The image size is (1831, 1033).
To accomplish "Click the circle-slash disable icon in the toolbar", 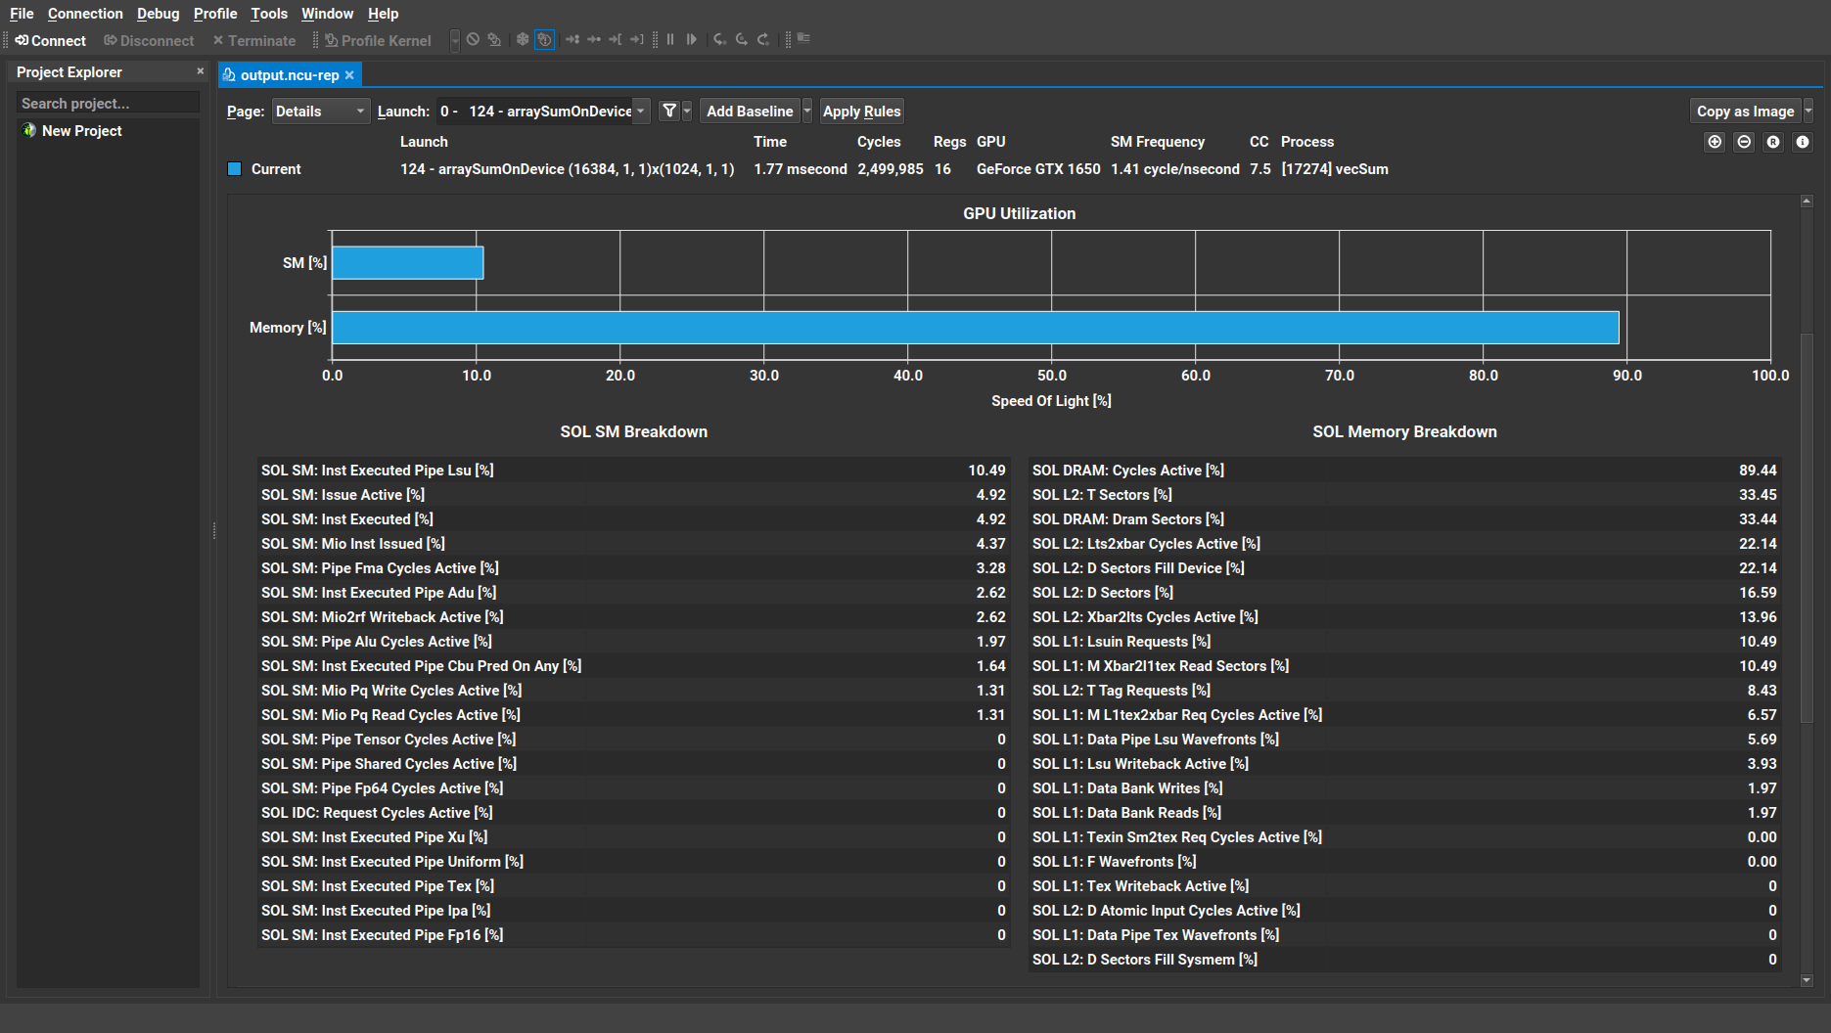I will pos(473,39).
